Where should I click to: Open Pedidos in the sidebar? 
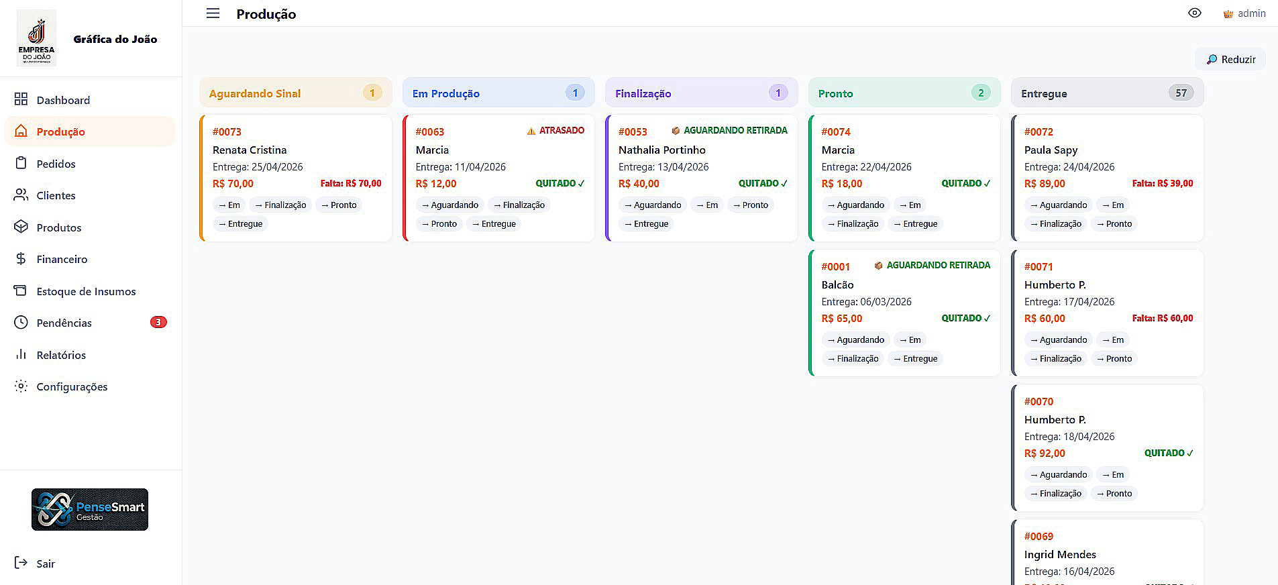coord(90,164)
